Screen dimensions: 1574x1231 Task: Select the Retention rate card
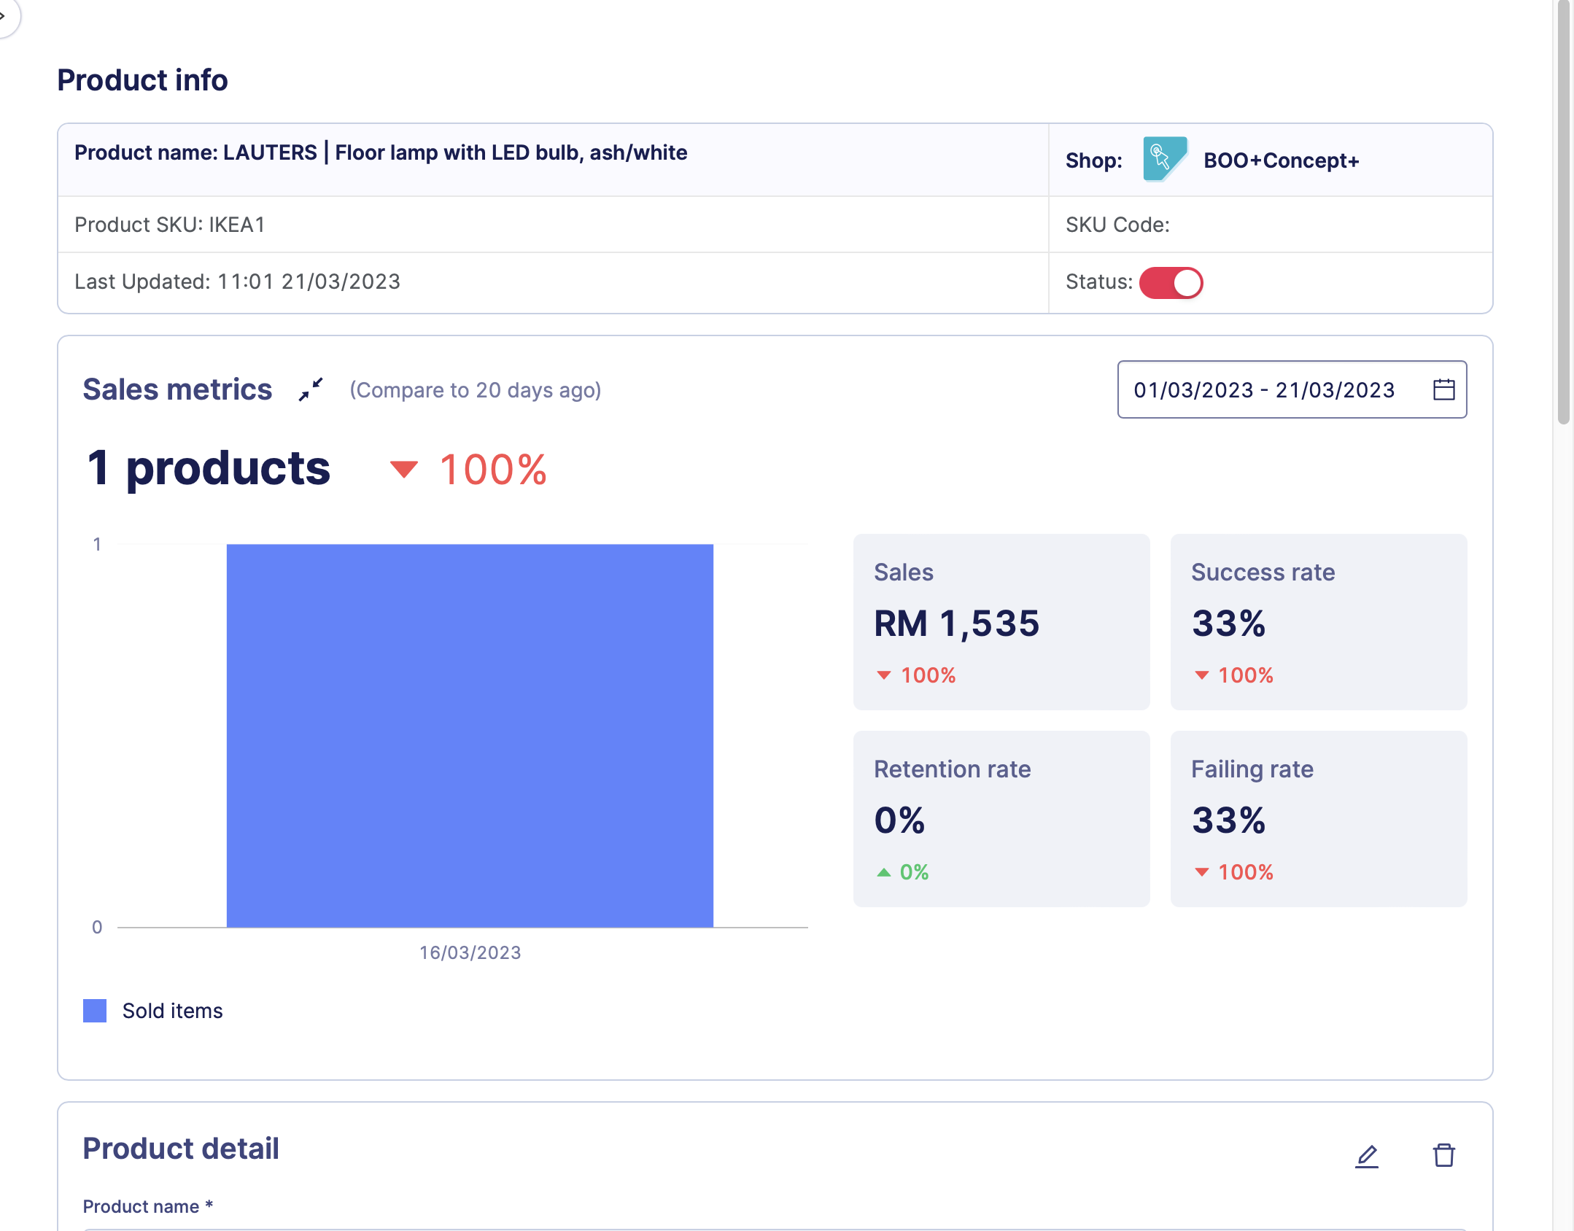click(1001, 818)
